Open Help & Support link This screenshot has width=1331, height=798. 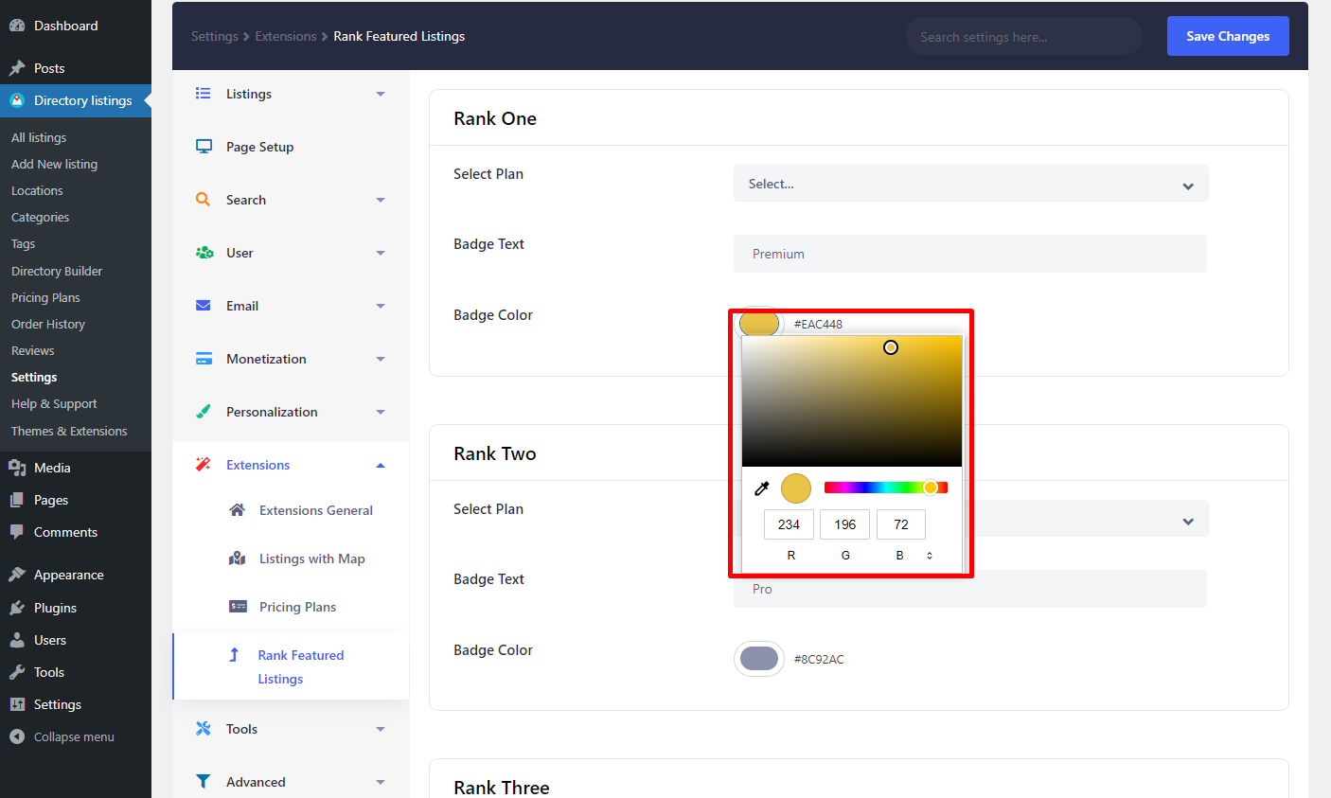(x=54, y=403)
